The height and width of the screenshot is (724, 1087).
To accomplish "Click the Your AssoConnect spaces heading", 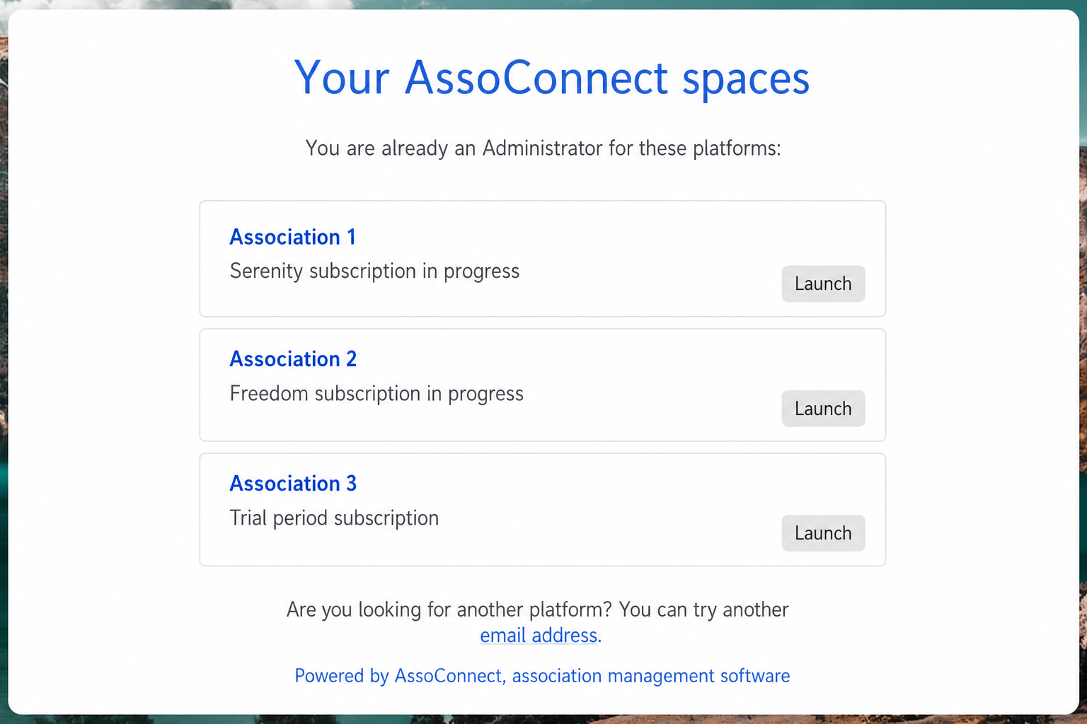I will (x=552, y=78).
